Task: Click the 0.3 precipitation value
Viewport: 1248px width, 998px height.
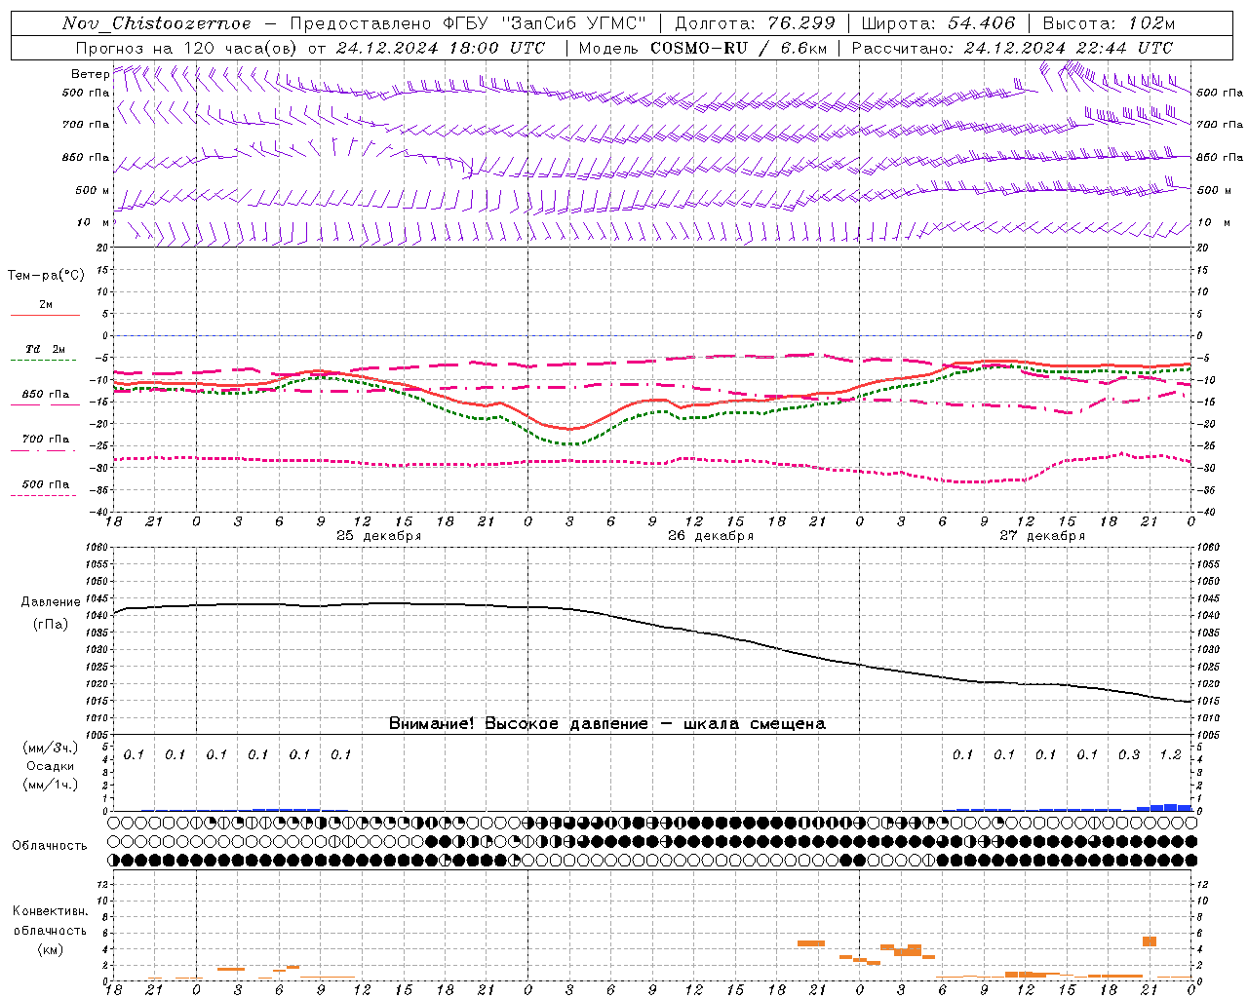Action: click(x=1129, y=755)
